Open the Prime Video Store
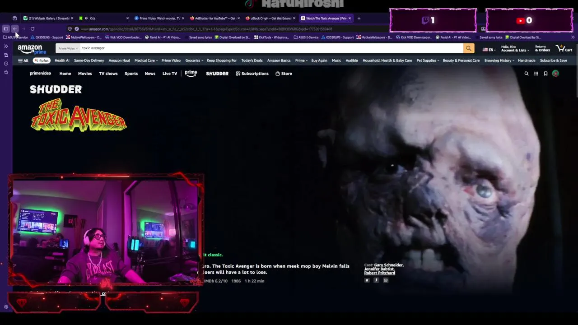The image size is (578, 325). pos(284,74)
